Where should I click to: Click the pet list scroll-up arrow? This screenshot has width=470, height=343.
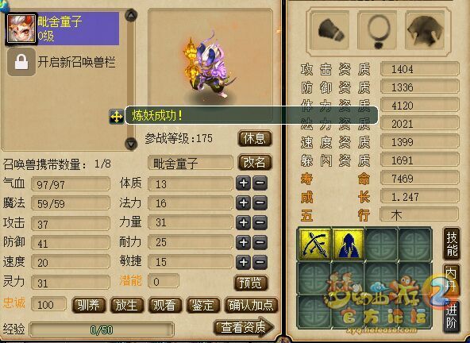pyautogui.click(x=131, y=15)
